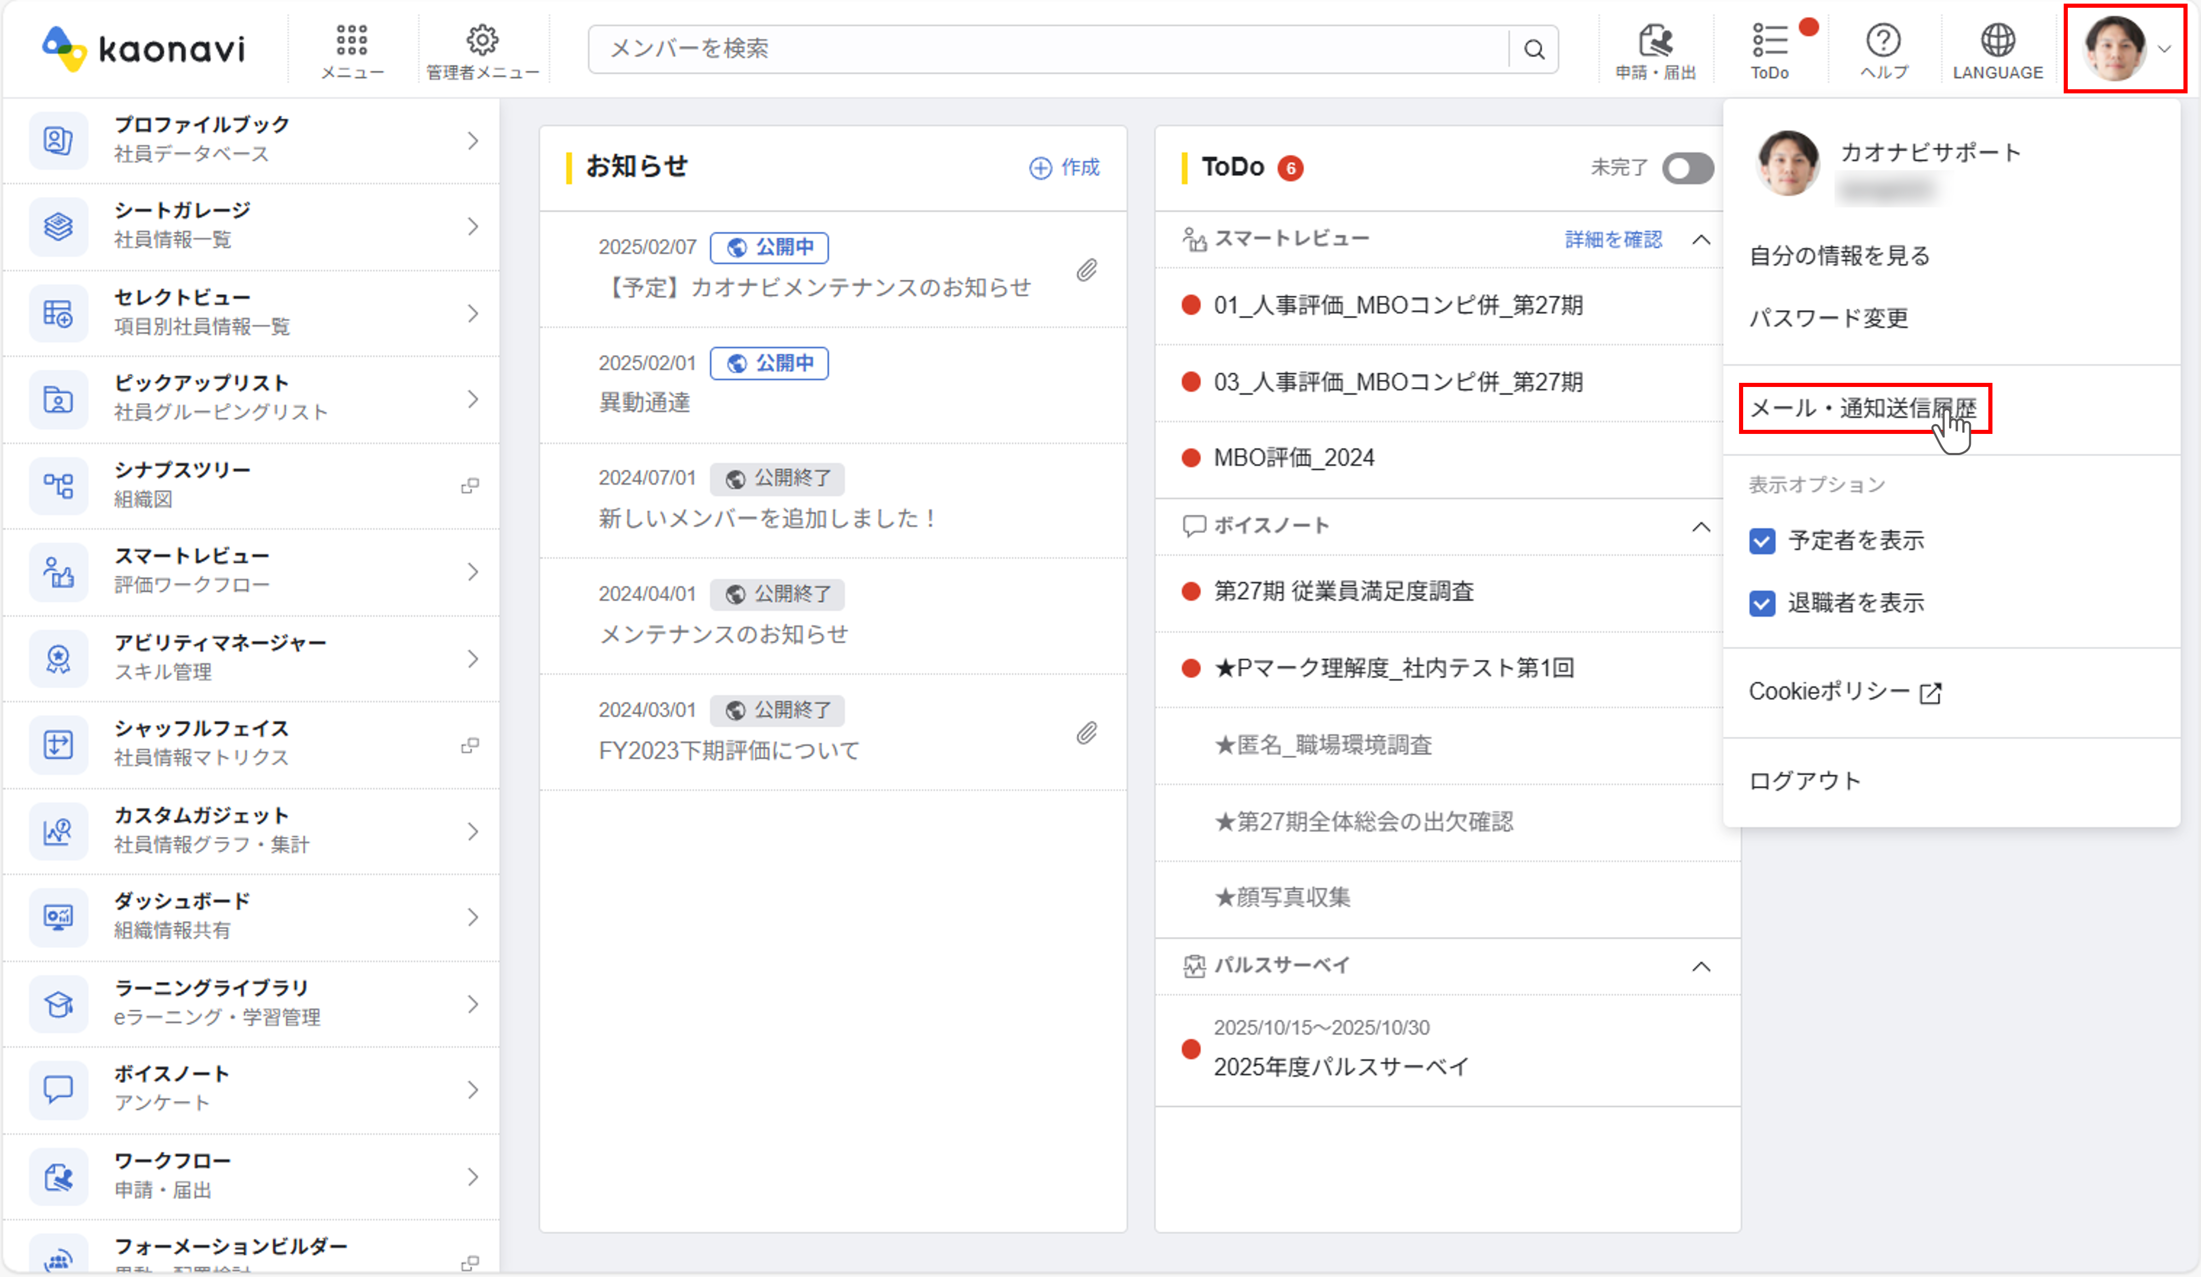Open the ヘルプ question mark icon
This screenshot has width=2201, height=1277.
(x=1883, y=41)
